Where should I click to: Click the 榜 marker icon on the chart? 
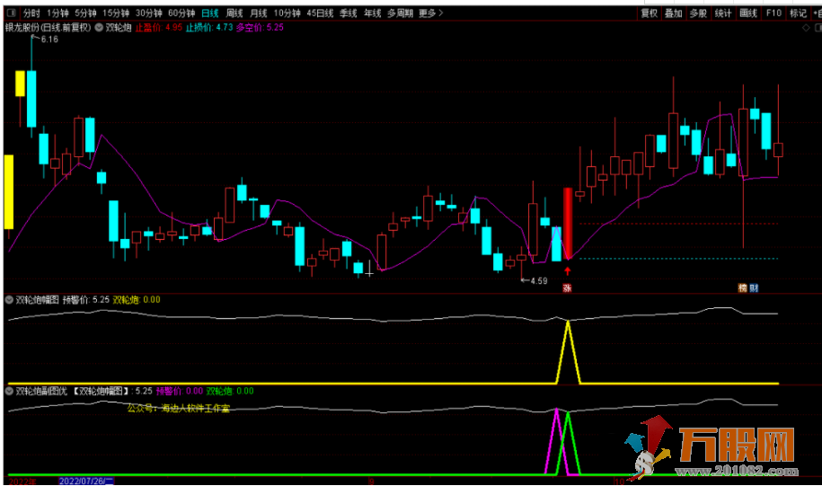pos(743,288)
